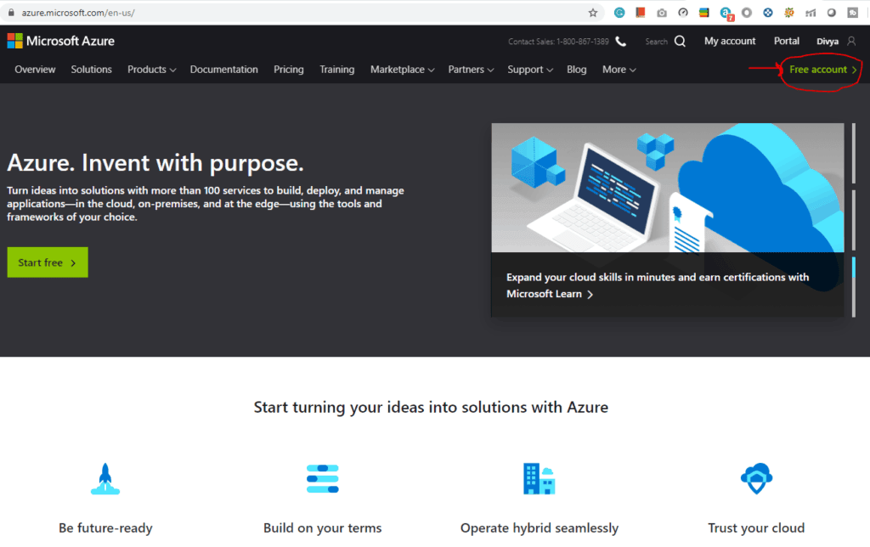Click the buildings icon for Operate hybrid seamlessly
This screenshot has width=870, height=547.
click(539, 478)
